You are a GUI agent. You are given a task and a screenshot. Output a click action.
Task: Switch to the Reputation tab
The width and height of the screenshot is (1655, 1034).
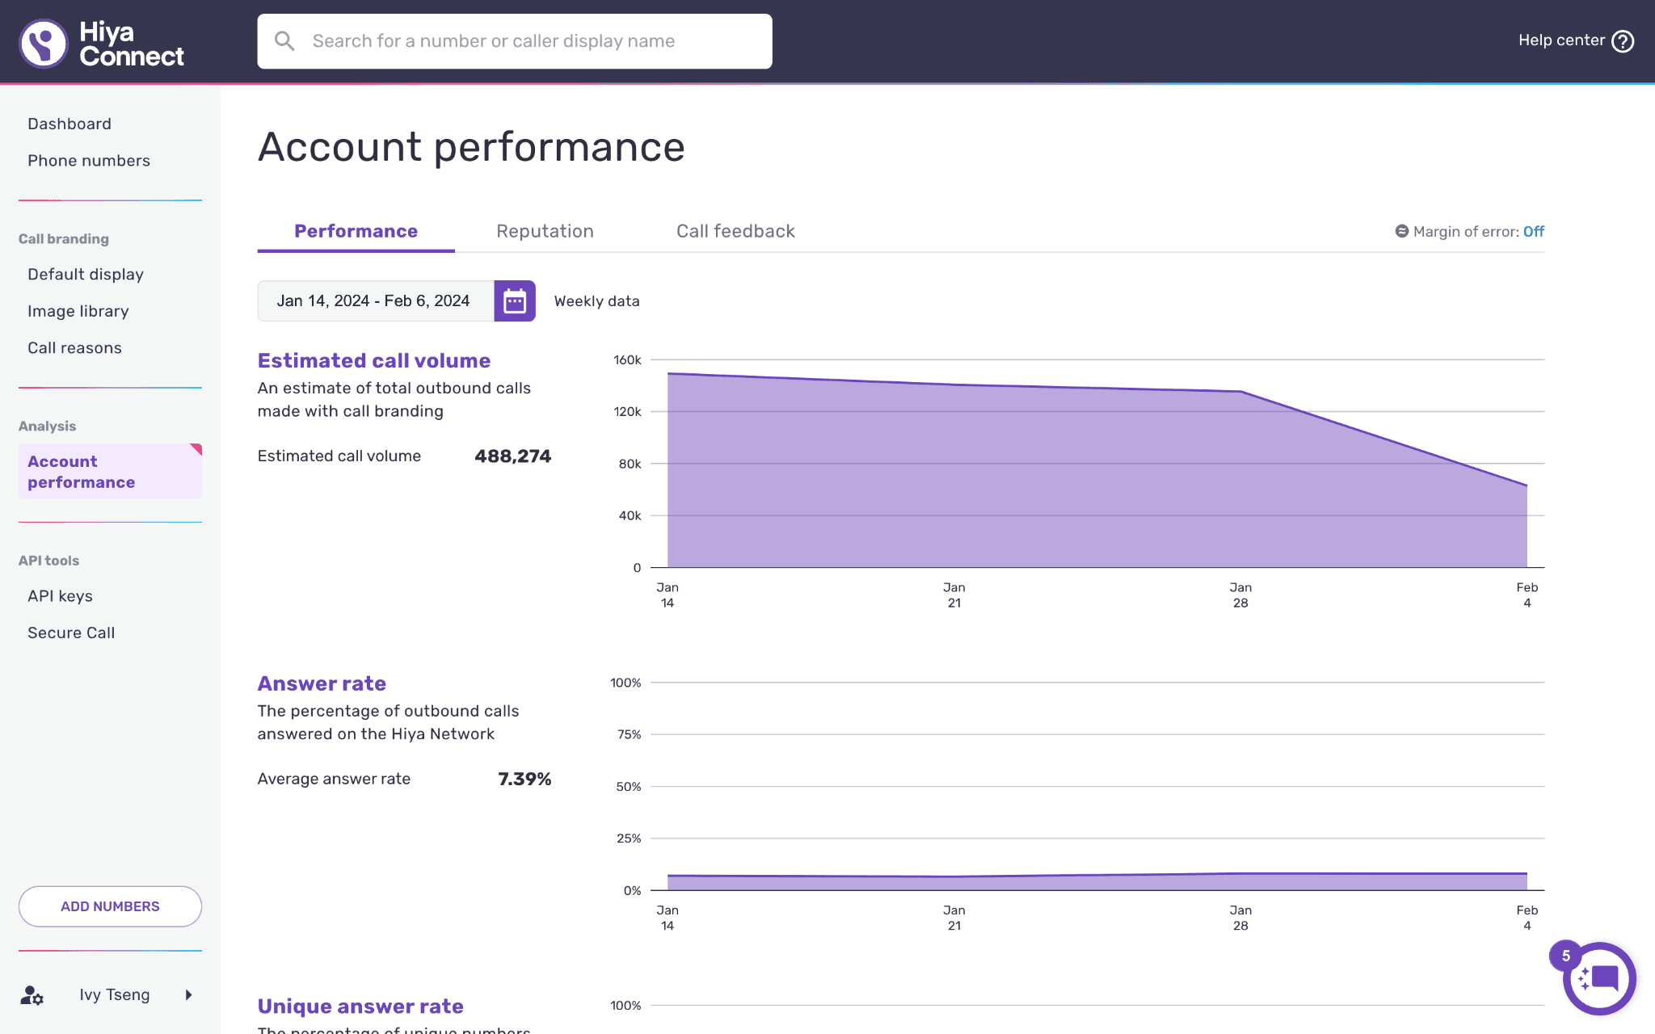pos(545,231)
